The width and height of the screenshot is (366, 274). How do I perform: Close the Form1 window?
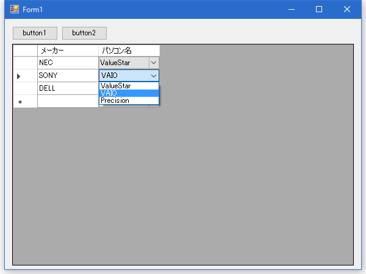pyautogui.click(x=347, y=10)
